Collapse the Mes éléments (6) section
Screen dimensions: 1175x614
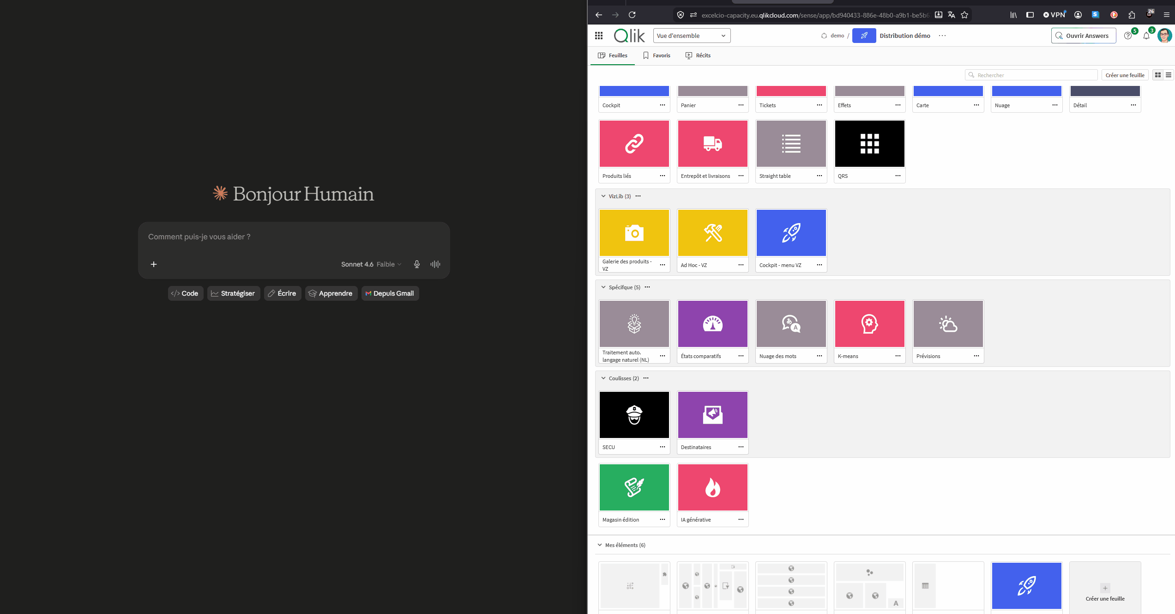600,545
